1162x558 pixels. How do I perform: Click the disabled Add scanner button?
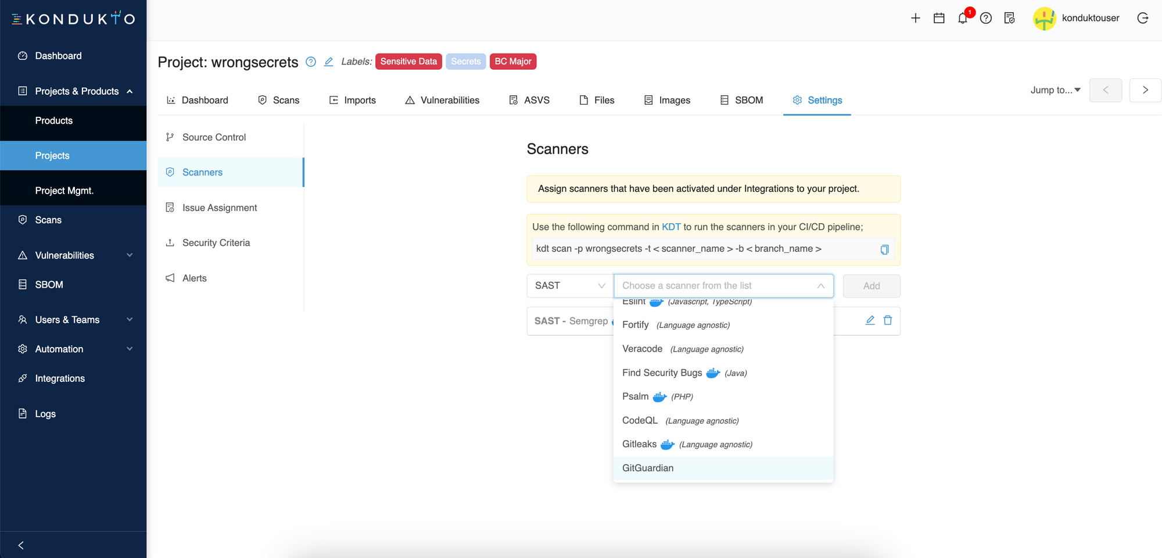coord(871,286)
